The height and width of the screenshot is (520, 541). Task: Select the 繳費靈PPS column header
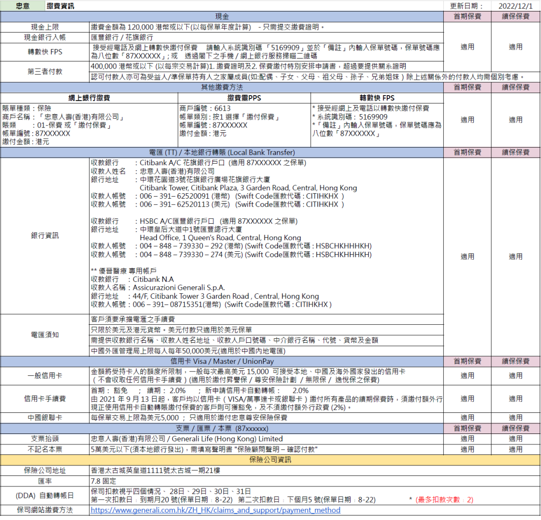tap(244, 98)
